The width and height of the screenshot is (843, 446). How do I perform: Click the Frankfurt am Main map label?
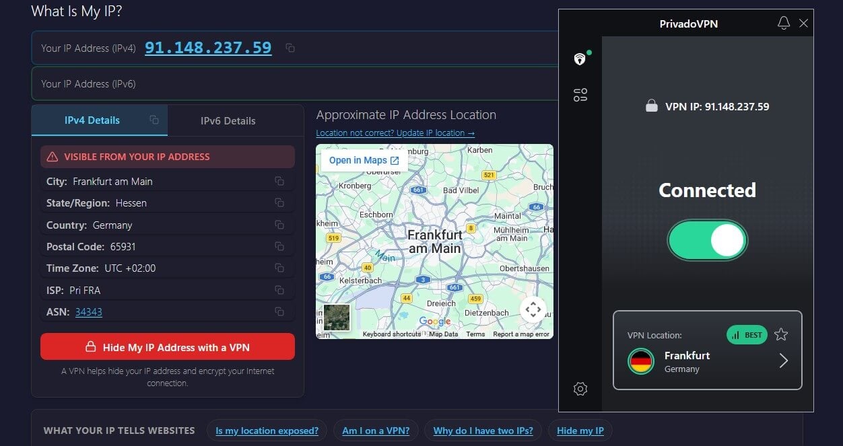[435, 241]
